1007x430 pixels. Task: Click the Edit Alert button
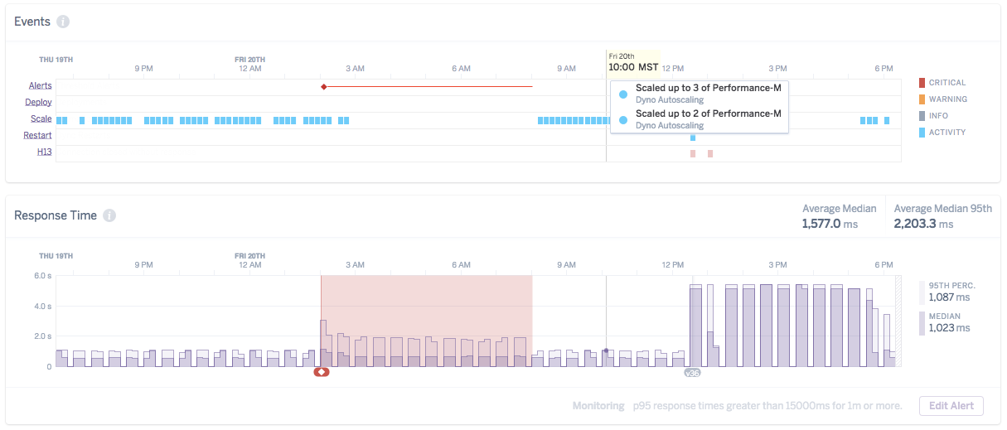(x=951, y=406)
